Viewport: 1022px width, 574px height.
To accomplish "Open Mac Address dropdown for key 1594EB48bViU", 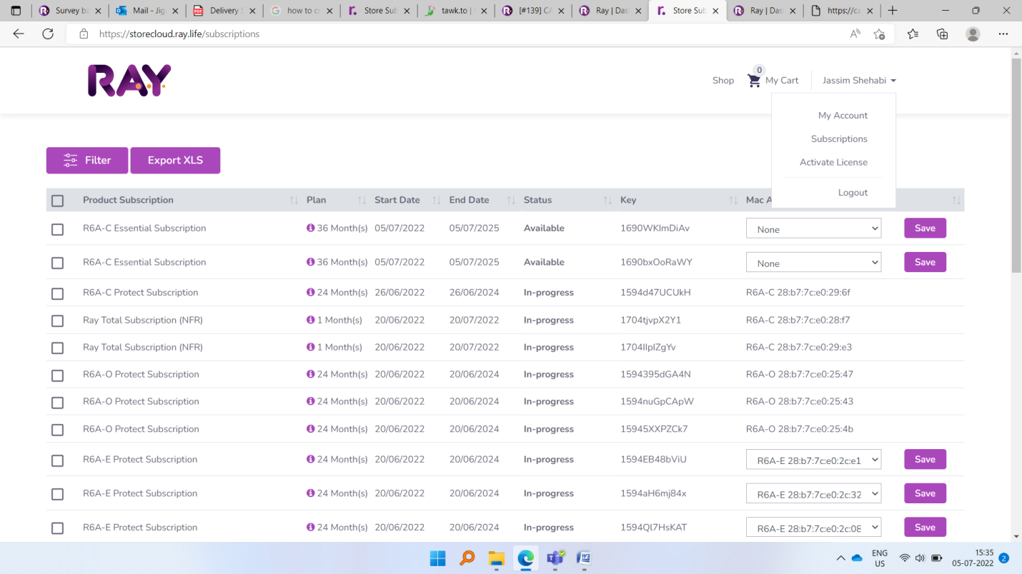I will pos(813,460).
